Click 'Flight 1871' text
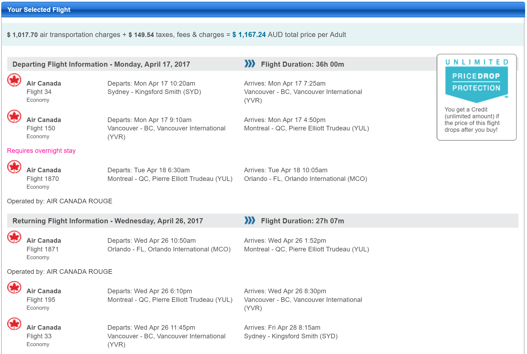 (x=43, y=249)
